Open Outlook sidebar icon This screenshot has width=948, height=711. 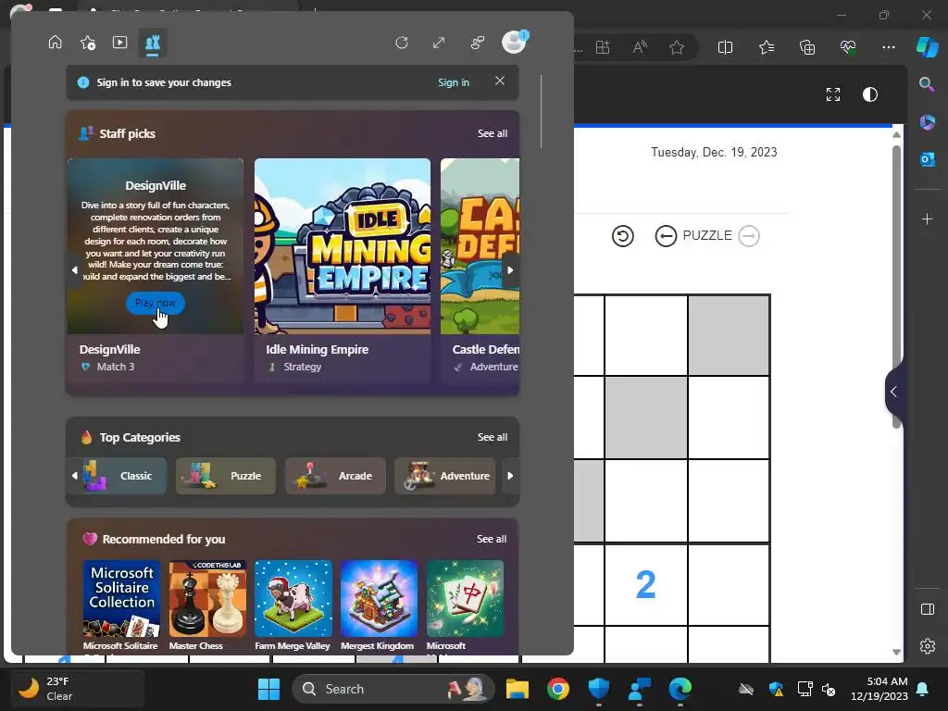[x=927, y=159]
